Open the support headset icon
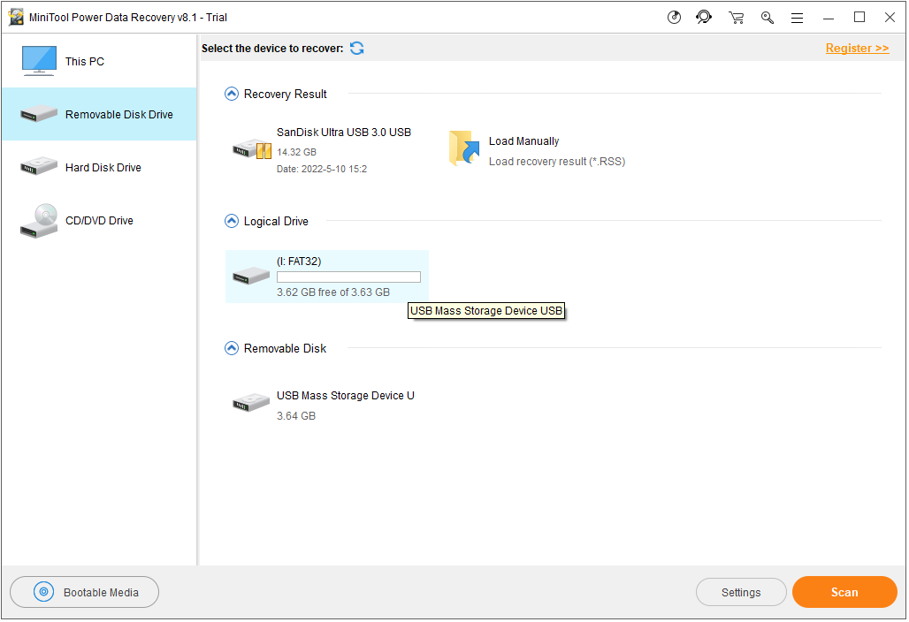This screenshot has height=622, width=909. pos(705,18)
